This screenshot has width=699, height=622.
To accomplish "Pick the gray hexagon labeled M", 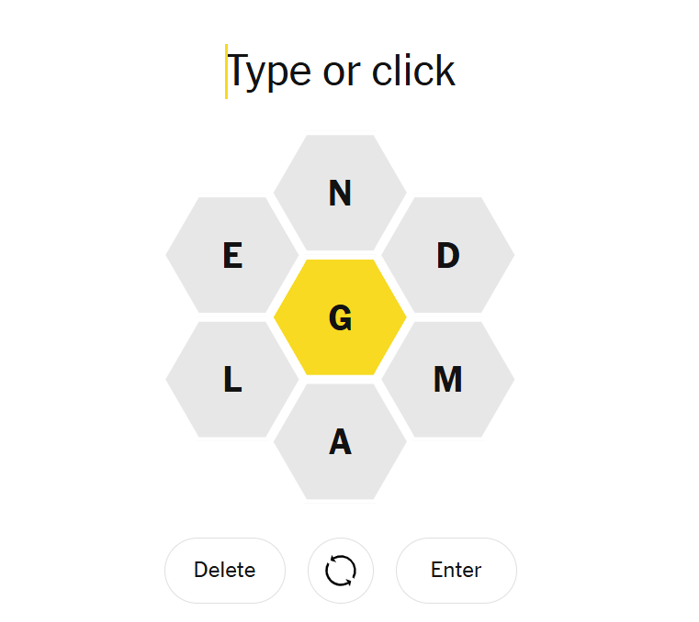I will coord(447,379).
